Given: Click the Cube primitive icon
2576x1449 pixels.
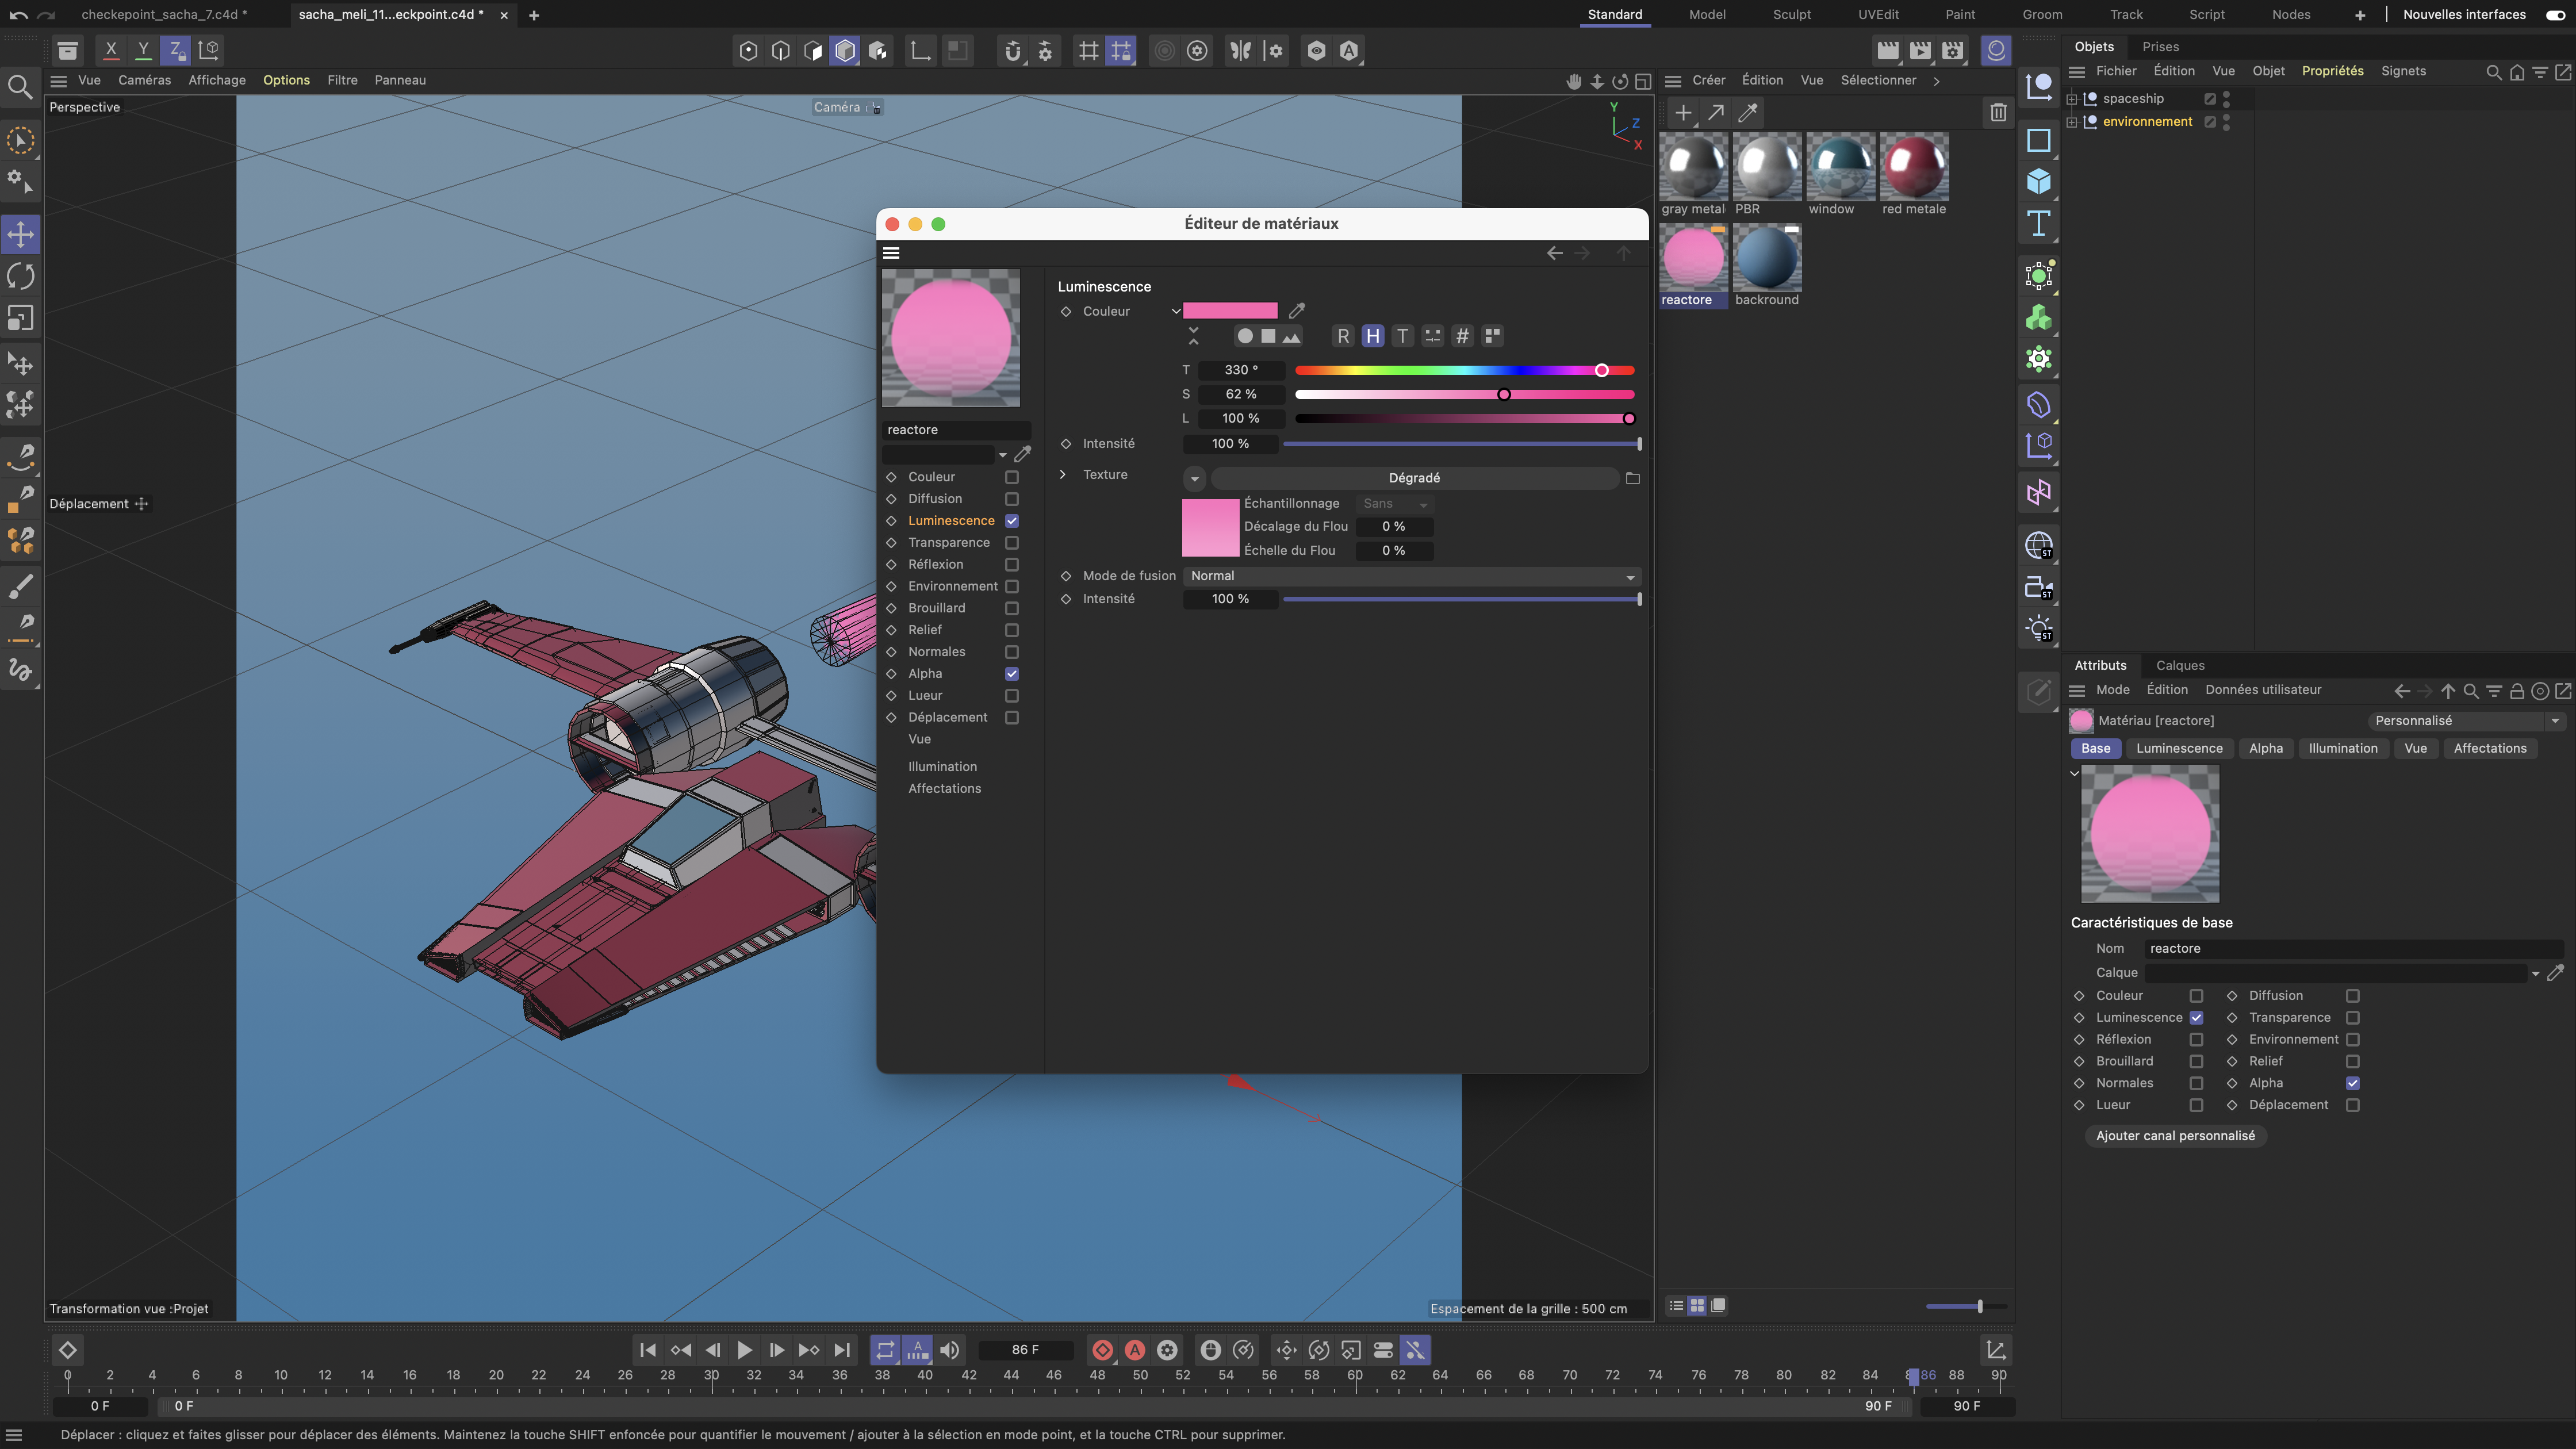Looking at the screenshot, I should 2038,182.
